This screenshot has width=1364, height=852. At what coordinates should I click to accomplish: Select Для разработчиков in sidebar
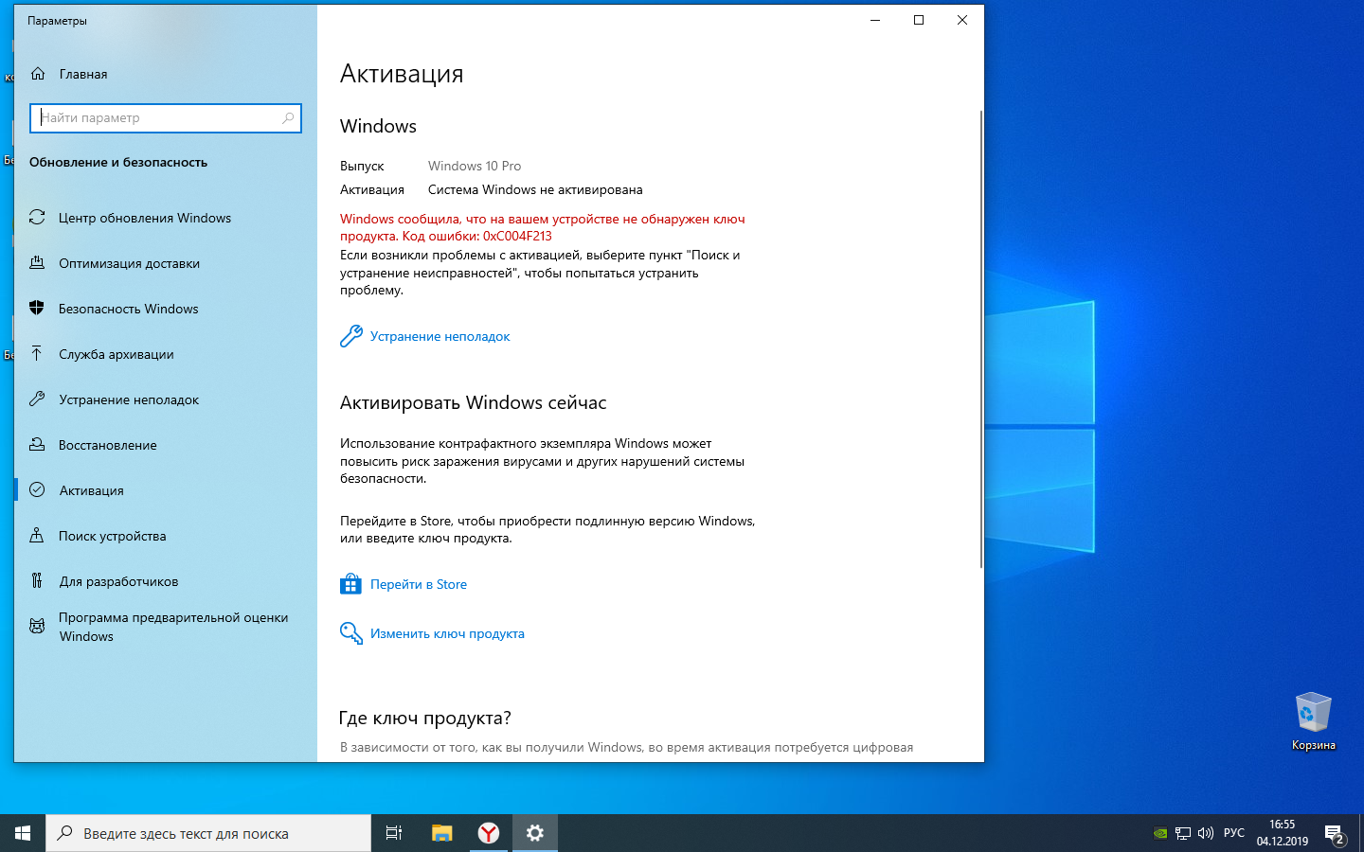(118, 581)
